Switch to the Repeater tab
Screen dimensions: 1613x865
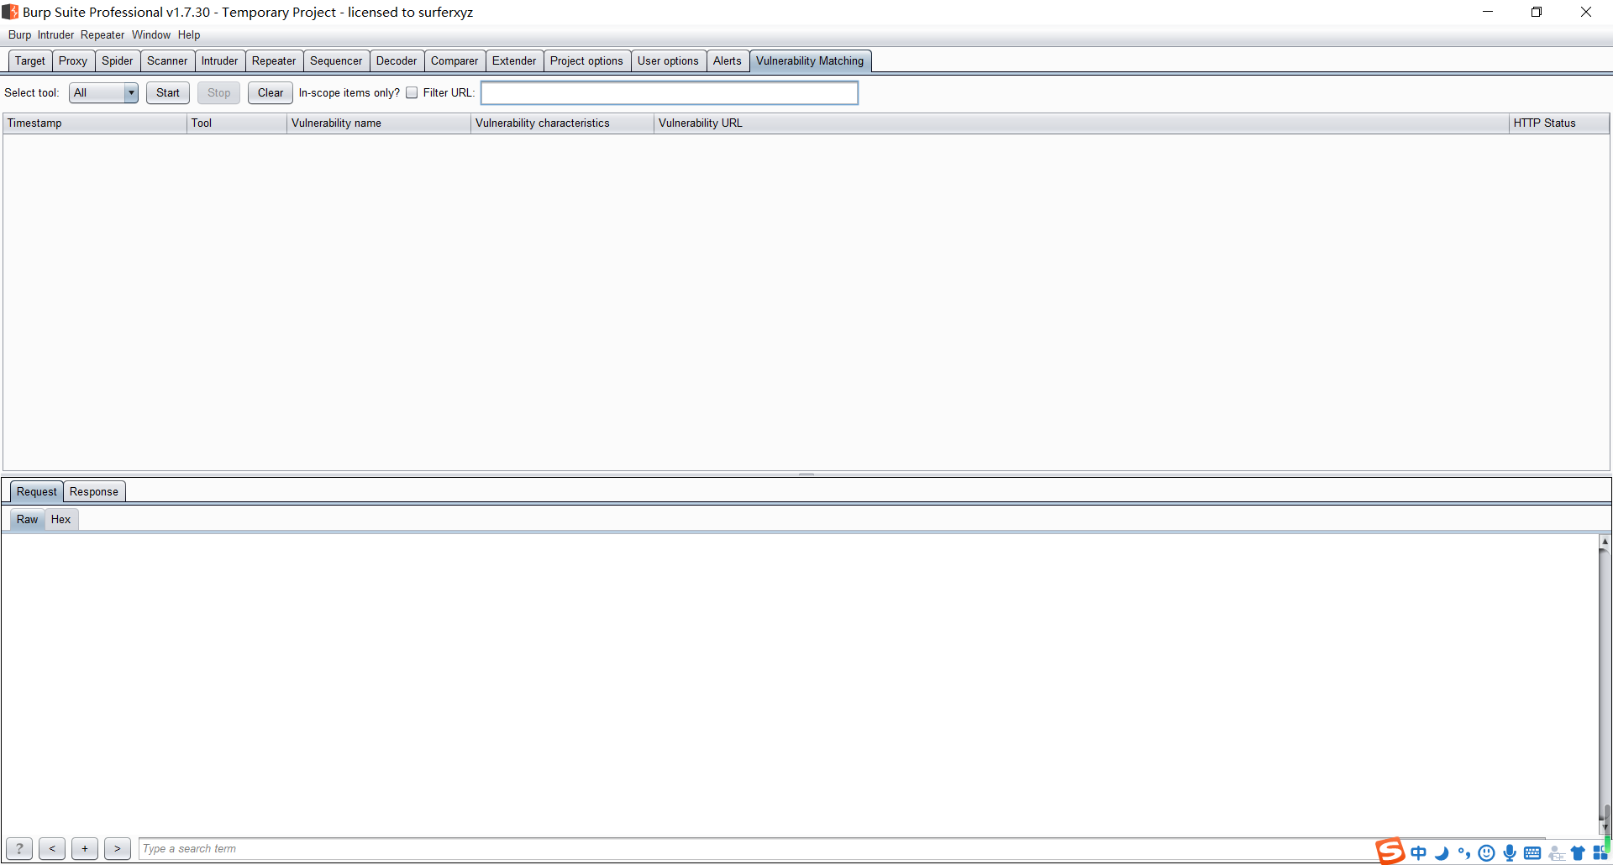[274, 61]
